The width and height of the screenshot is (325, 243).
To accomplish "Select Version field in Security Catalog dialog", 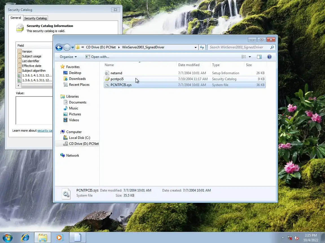I will (27, 51).
